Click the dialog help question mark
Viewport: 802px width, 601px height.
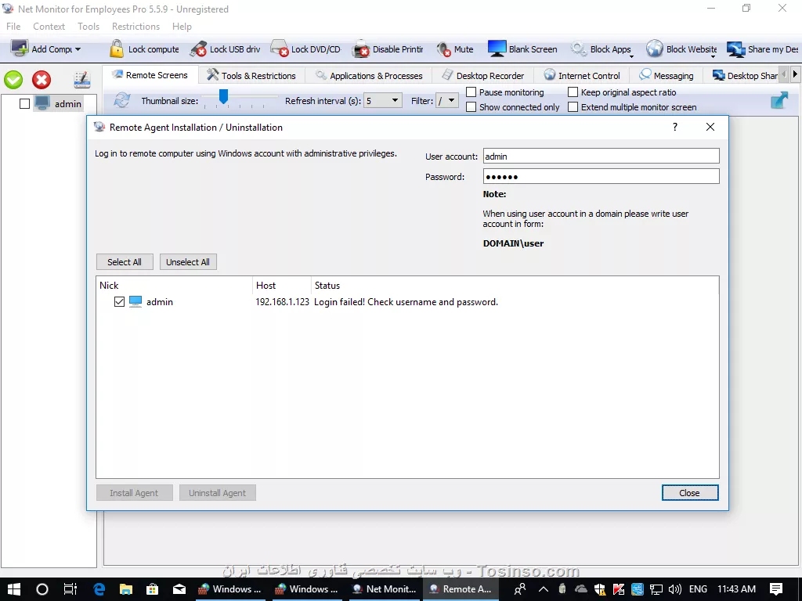[675, 127]
